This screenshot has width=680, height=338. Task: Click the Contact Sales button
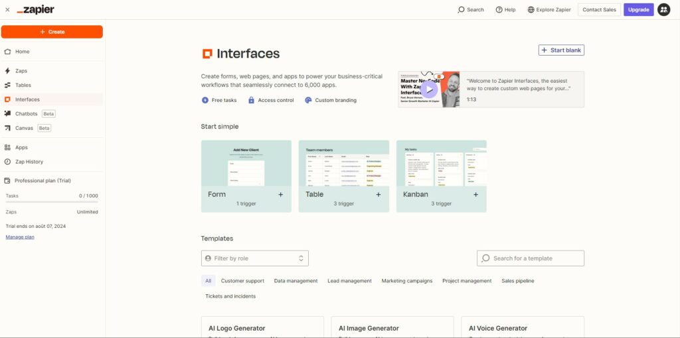click(599, 9)
